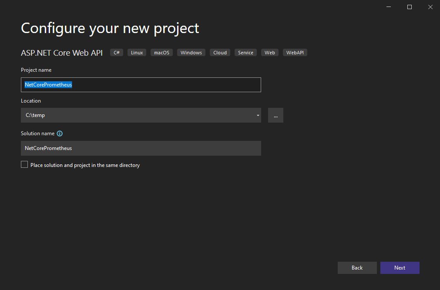Click the macOS tag
This screenshot has width=440, height=290.
161,53
